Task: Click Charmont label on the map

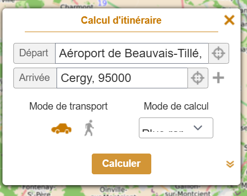Action: pyautogui.click(x=76, y=7)
